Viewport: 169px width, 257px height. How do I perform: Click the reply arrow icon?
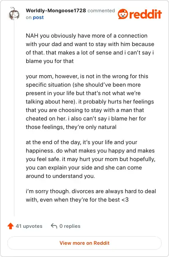tap(54, 226)
